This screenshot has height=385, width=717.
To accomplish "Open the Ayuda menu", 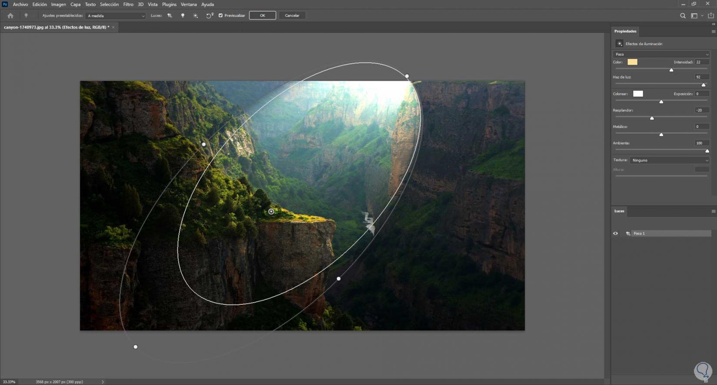I will click(x=208, y=4).
